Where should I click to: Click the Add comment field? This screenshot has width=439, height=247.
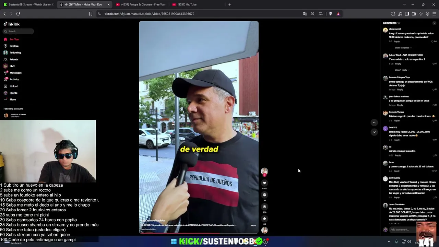(402, 230)
